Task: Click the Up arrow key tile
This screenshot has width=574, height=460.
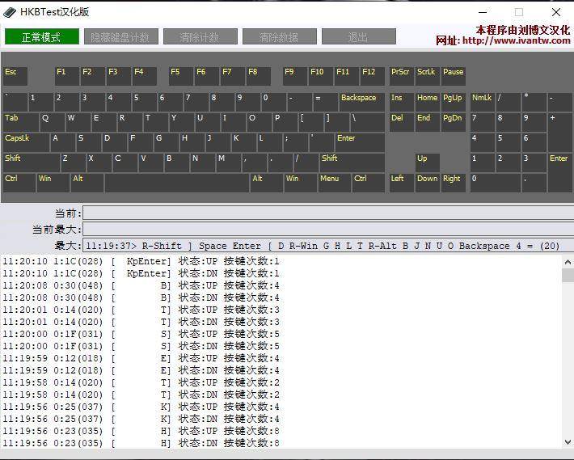Action: 428,162
